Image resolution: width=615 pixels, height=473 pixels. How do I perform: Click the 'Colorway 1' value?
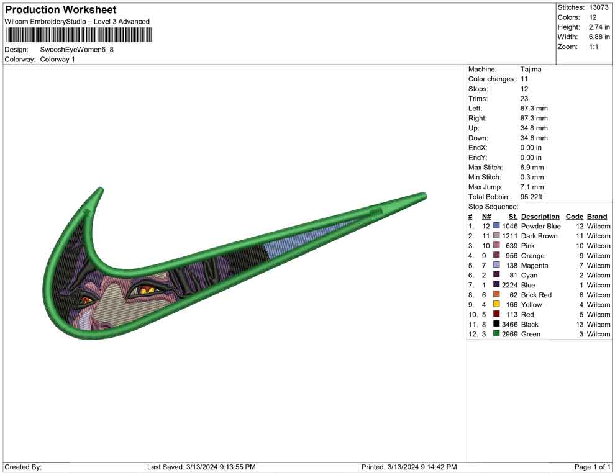[x=57, y=60]
